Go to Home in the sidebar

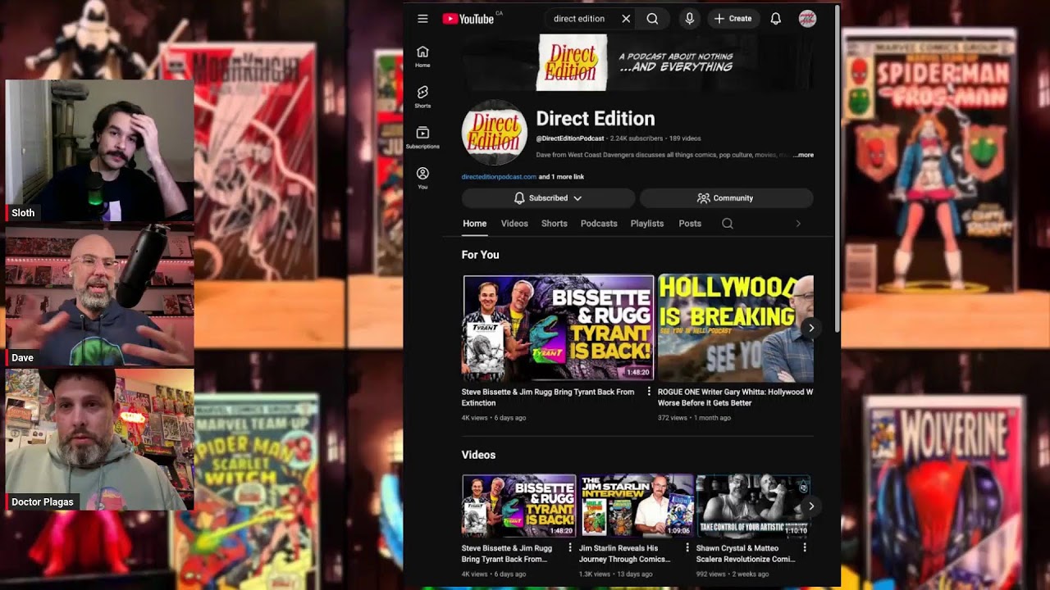[x=422, y=57]
